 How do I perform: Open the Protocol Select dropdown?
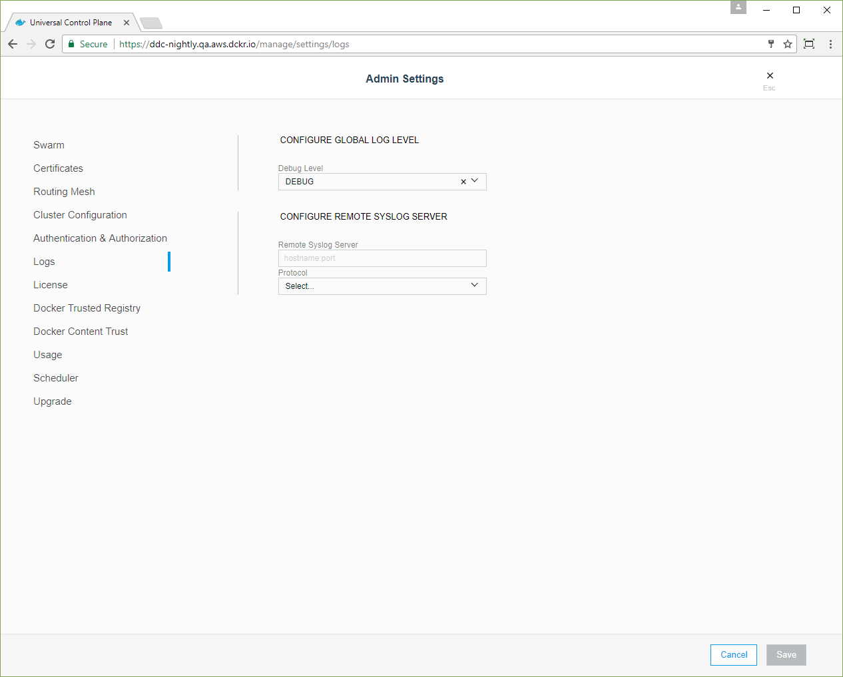[382, 286]
